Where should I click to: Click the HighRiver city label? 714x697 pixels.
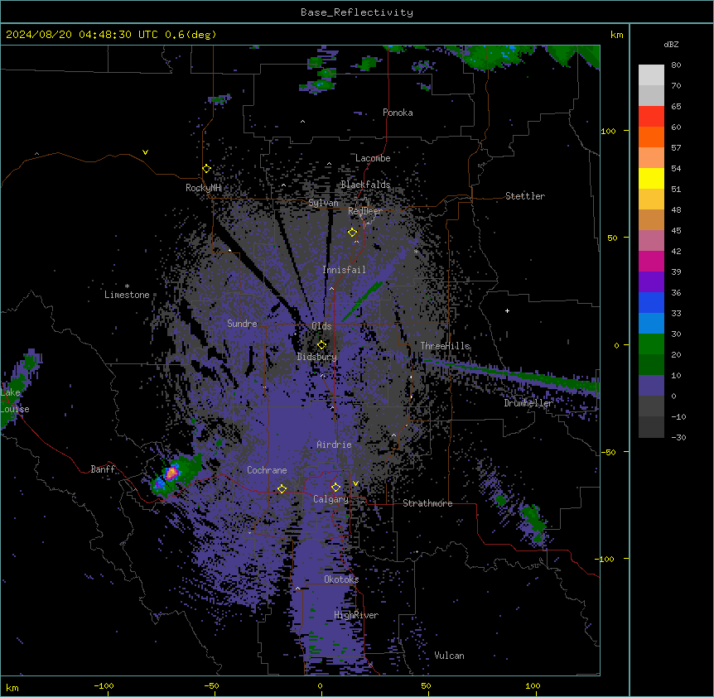356,615
